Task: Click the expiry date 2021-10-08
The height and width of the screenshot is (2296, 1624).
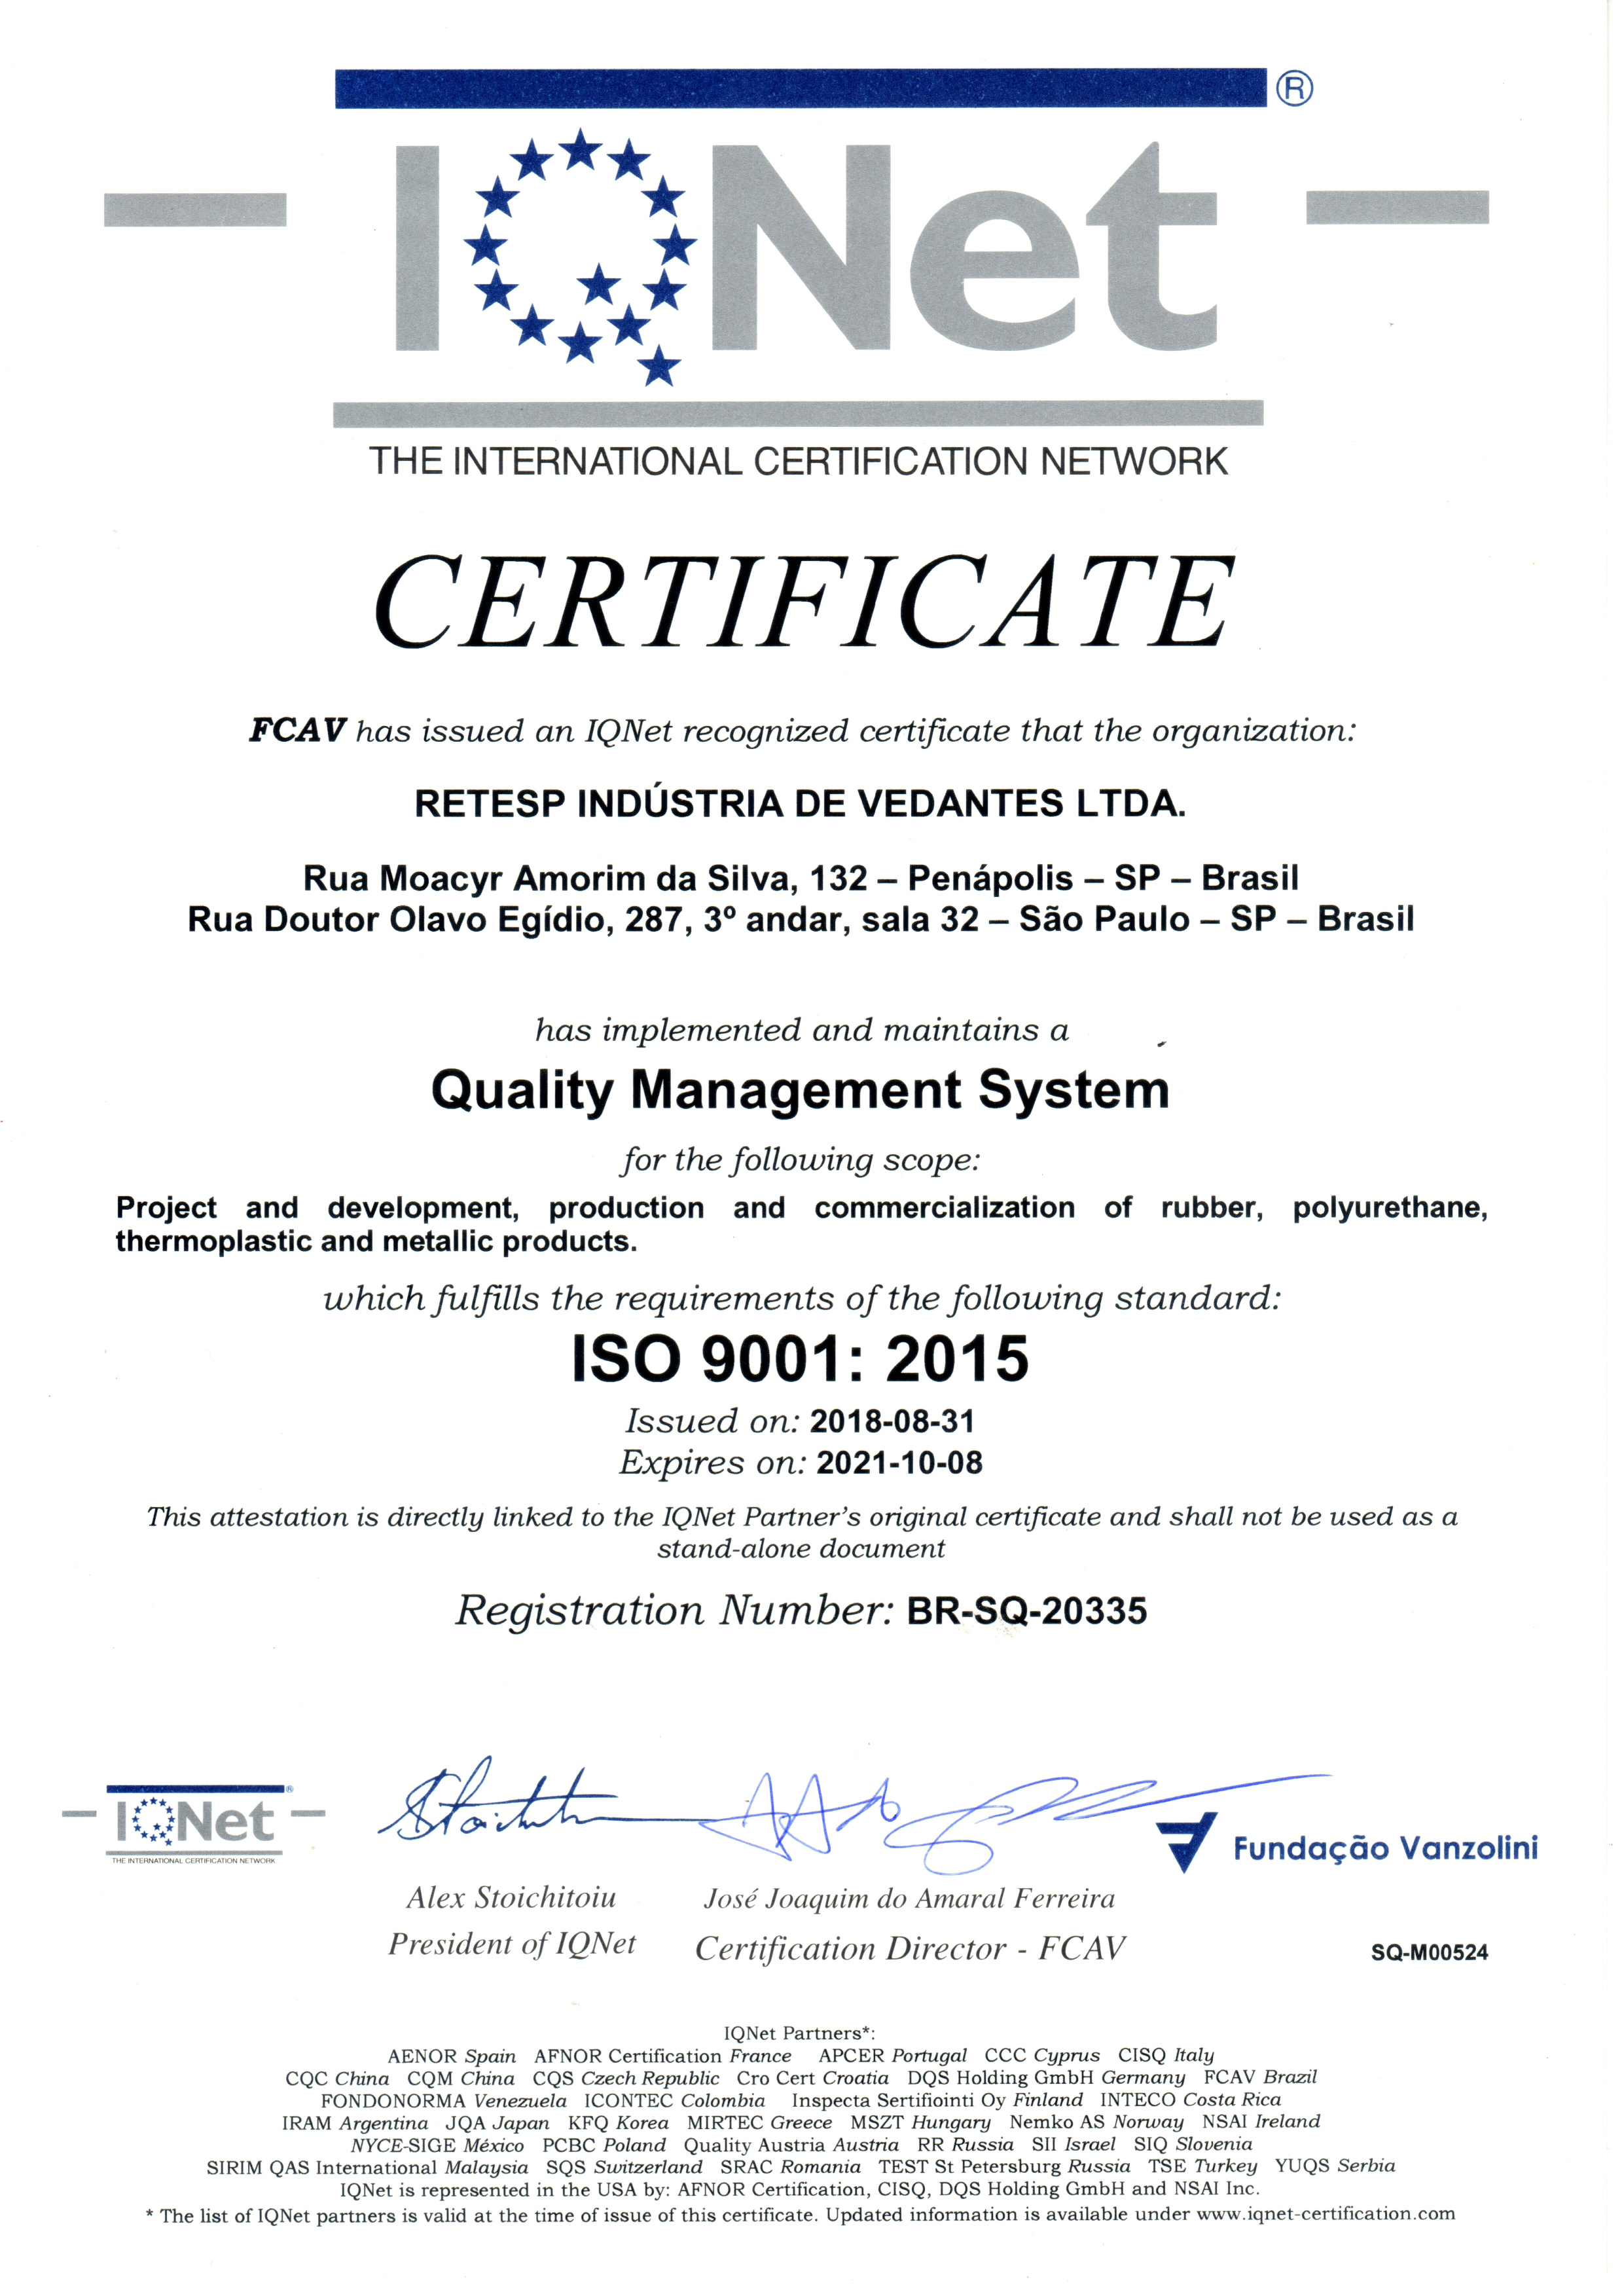Action: click(899, 1463)
